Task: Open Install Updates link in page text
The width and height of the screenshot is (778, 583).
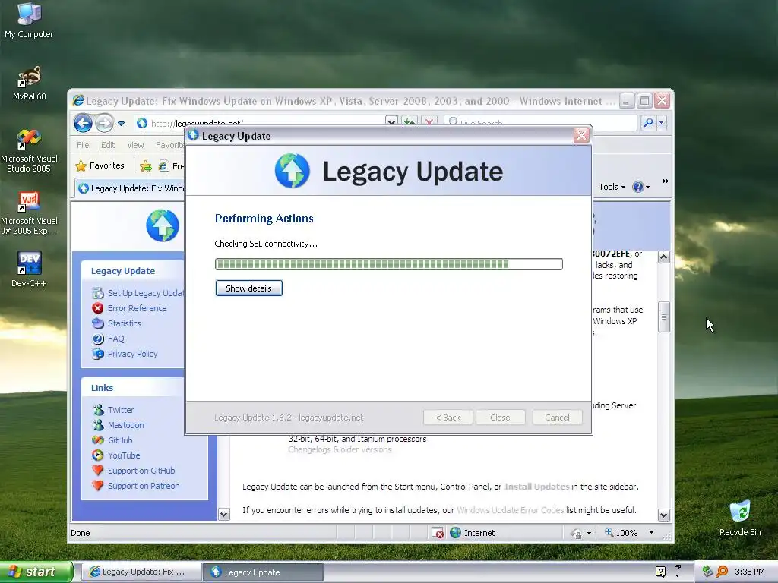Action: coord(537,487)
